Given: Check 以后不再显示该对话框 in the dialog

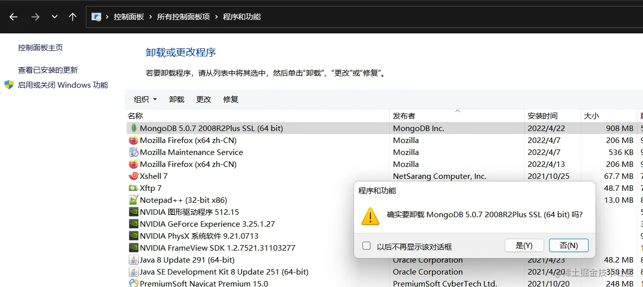Looking at the screenshot, I should click(x=366, y=245).
